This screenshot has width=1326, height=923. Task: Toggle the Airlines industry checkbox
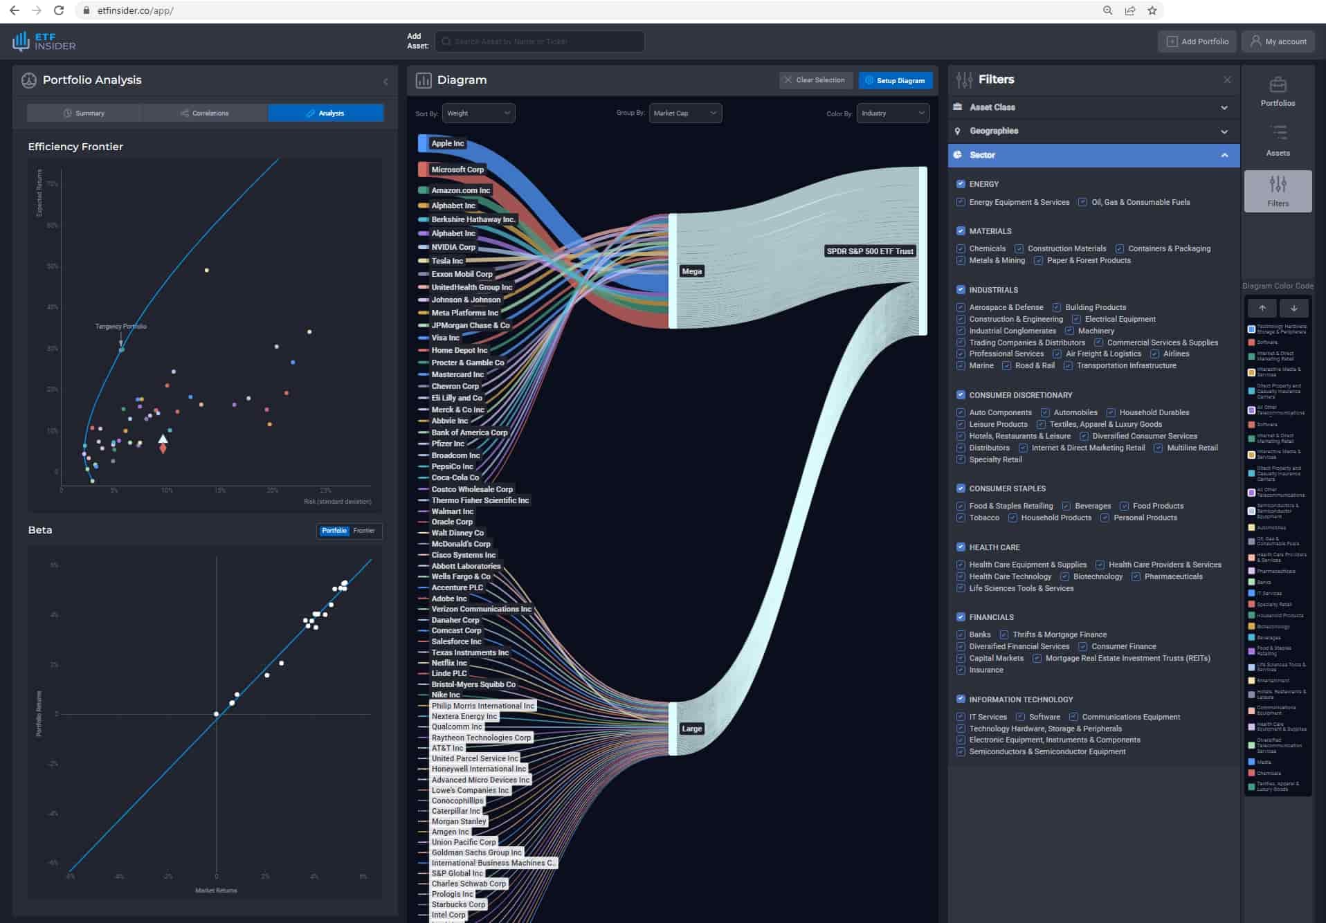(1154, 354)
